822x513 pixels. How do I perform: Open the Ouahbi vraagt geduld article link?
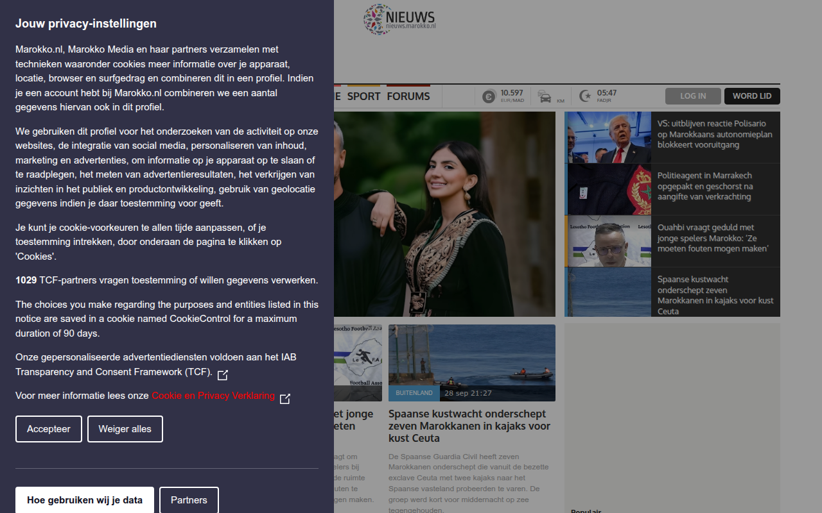point(713,238)
